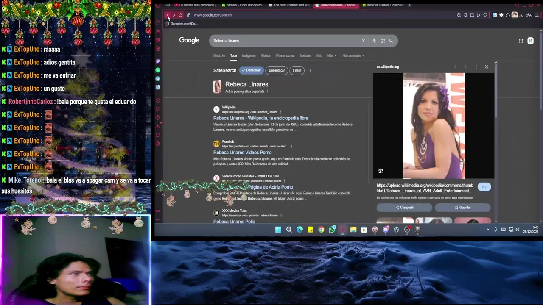Image resolution: width=543 pixels, height=305 pixels.
Task: Open WhatsApp from the browser sidebar
Action: [x=158, y=70]
